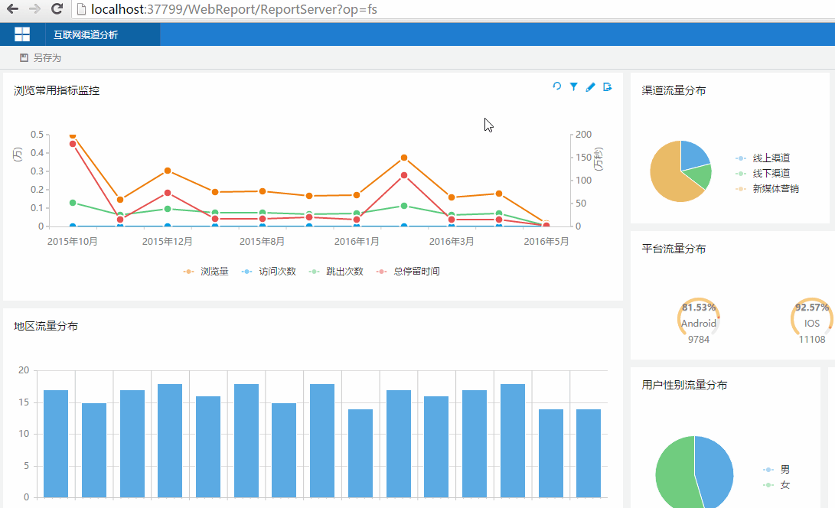
Task: Click the 20 label on the bar chart axis
Action: (x=24, y=370)
